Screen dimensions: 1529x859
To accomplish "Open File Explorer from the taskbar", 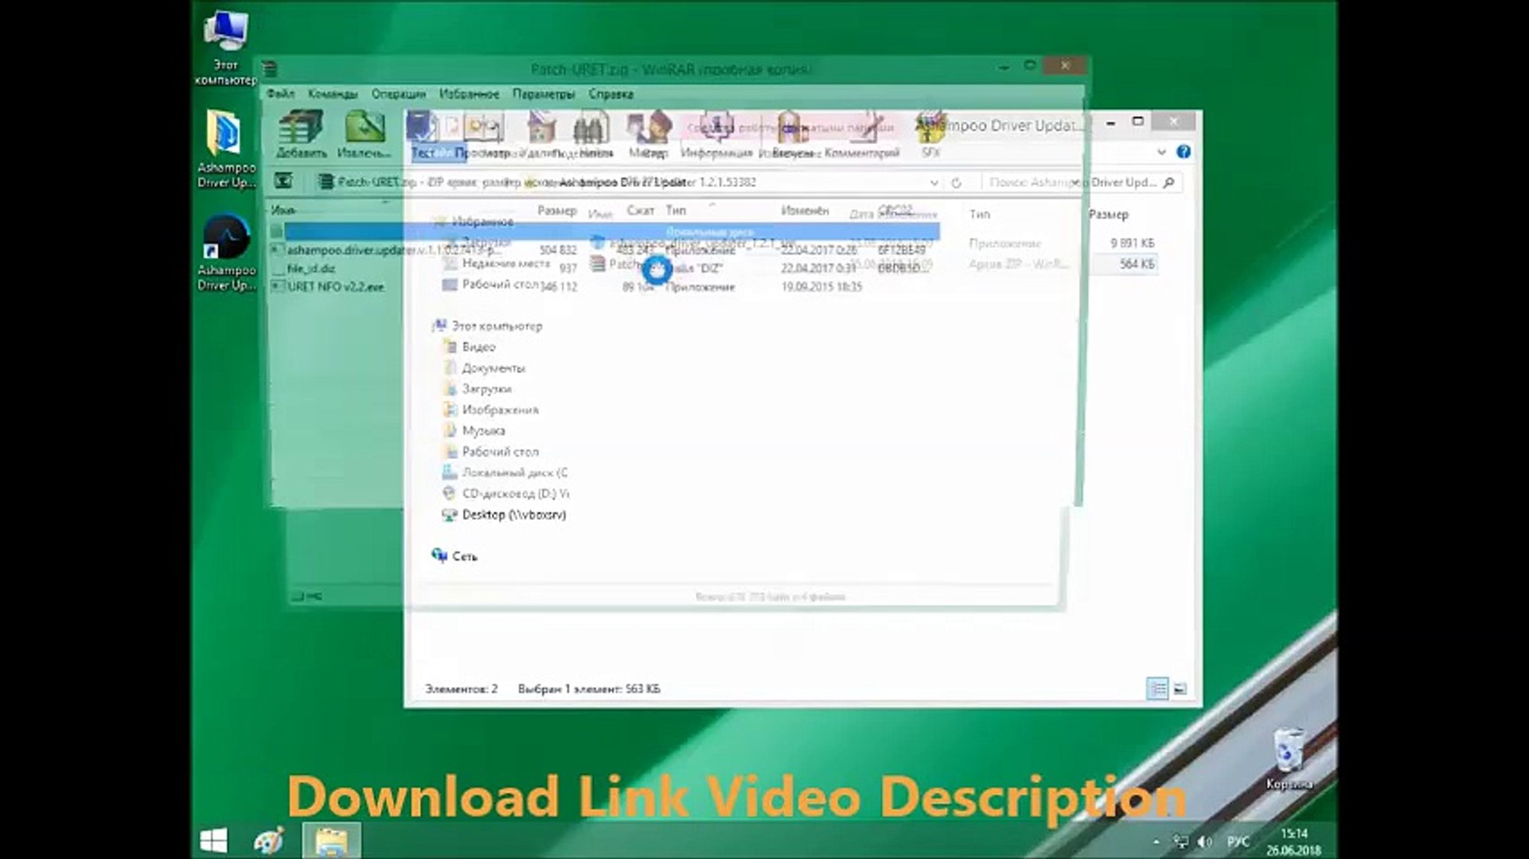I will (x=331, y=841).
